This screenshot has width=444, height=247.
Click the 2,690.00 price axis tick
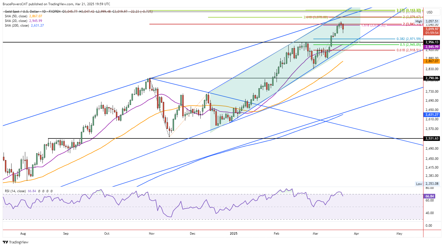click(x=432, y=101)
